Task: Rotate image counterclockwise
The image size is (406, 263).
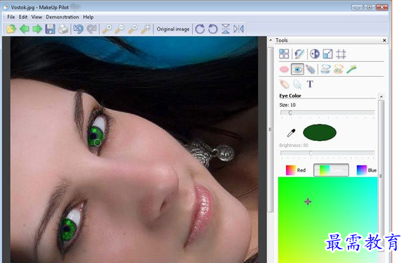Action: click(x=213, y=29)
